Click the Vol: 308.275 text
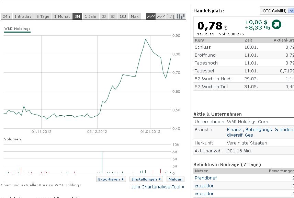Screen dimensions: 294x198 point(231,34)
